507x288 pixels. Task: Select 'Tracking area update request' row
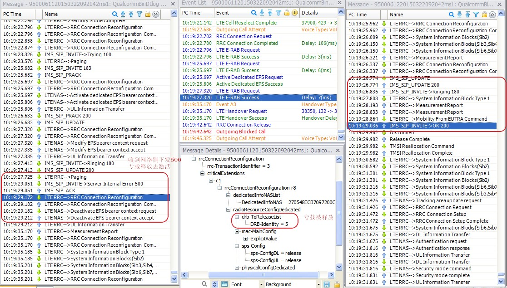coord(422,200)
